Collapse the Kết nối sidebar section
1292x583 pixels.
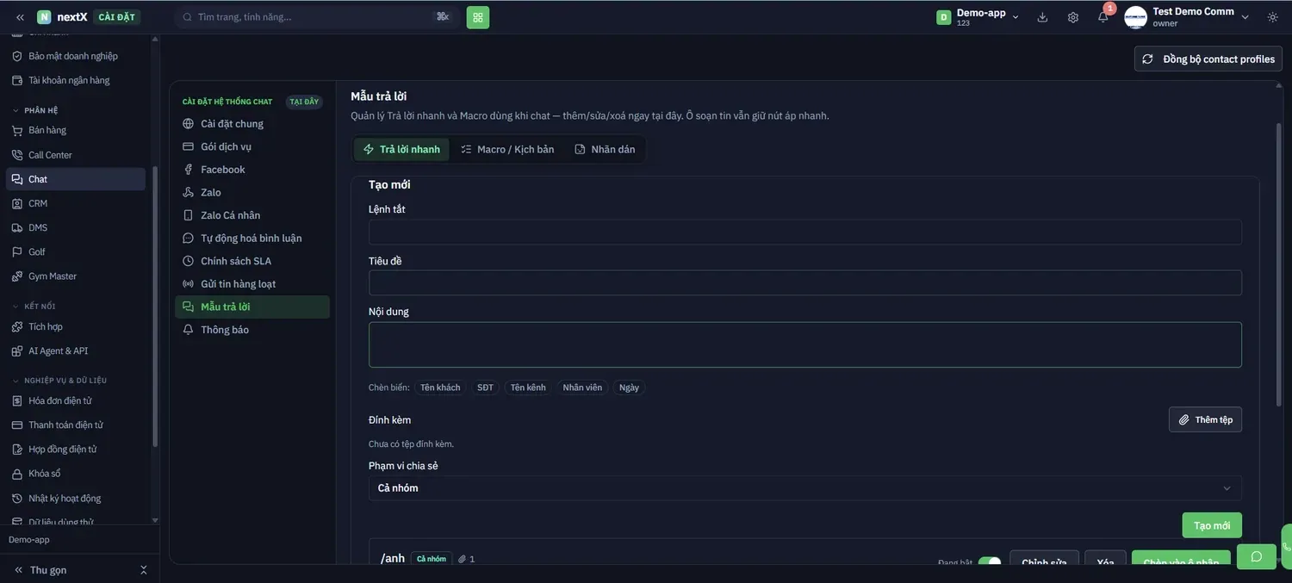(34, 307)
